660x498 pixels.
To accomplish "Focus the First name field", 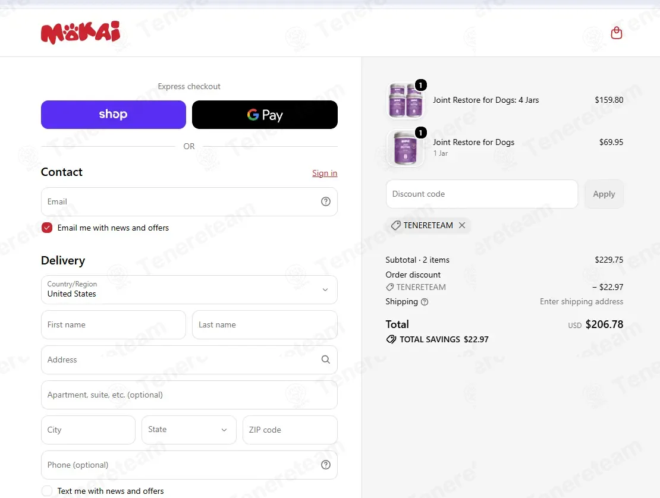I will (113, 324).
